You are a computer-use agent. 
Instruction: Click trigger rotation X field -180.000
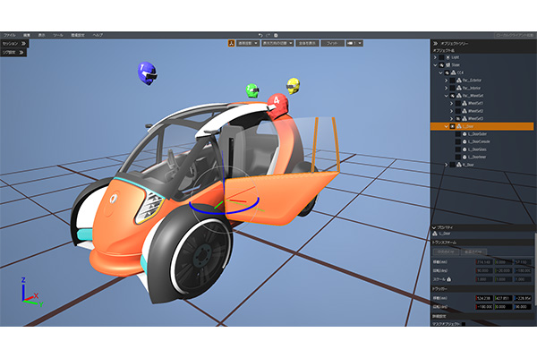(x=484, y=307)
